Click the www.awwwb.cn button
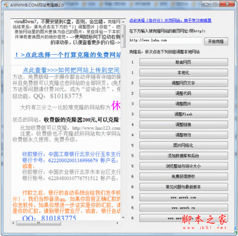The height and width of the screenshot is (236, 238). click(x=184, y=208)
